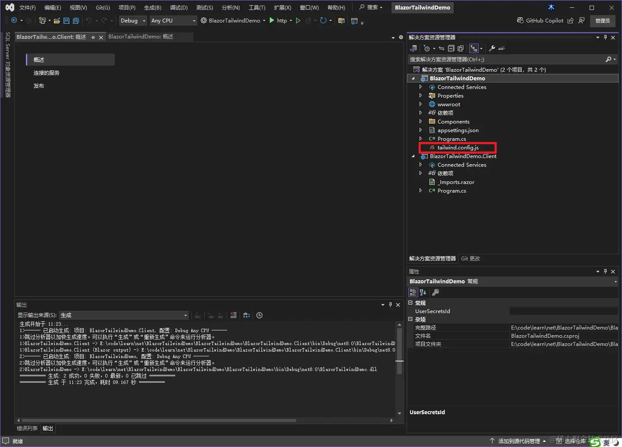The width and height of the screenshot is (622, 447).
Task: Click the 管理员 button in title bar
Action: click(x=603, y=20)
